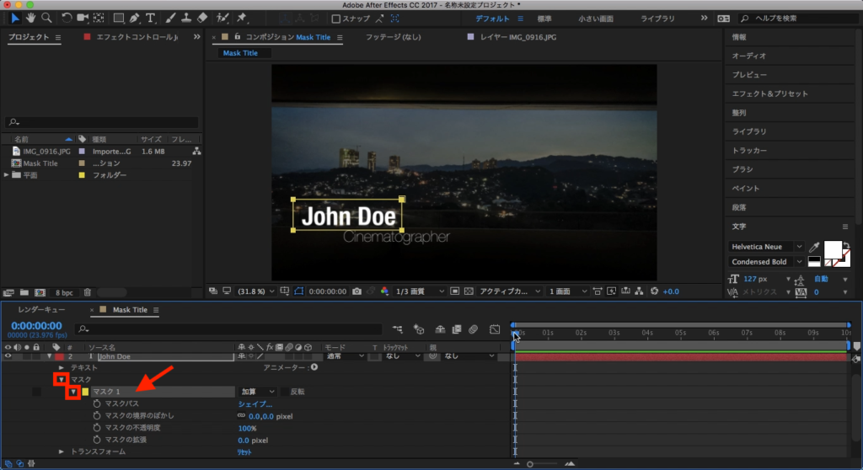Pick the Pen tool

pyautogui.click(x=135, y=17)
